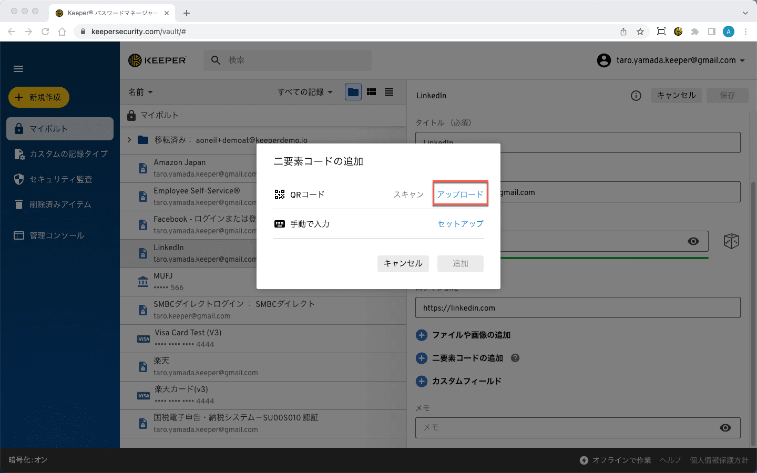757x473 pixels.
Task: Click セットアップ for manual entry
Action: pyautogui.click(x=460, y=224)
